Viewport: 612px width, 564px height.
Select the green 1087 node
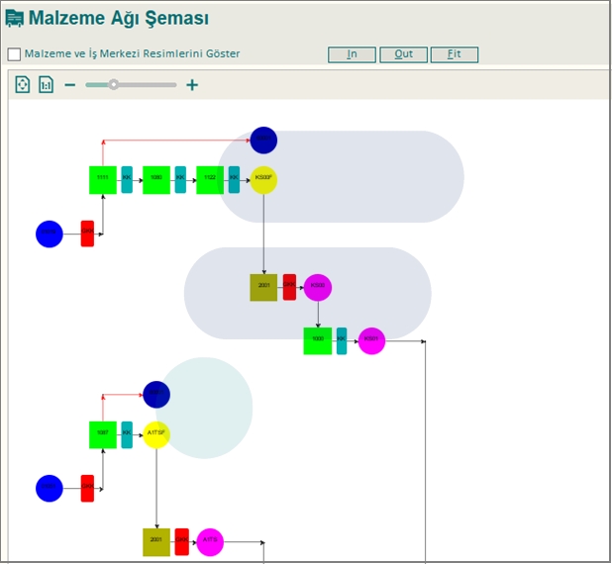[103, 434]
